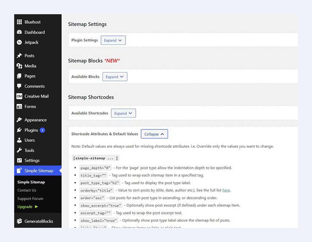Click the GenerateBlocks logo icon

click(x=19, y=221)
